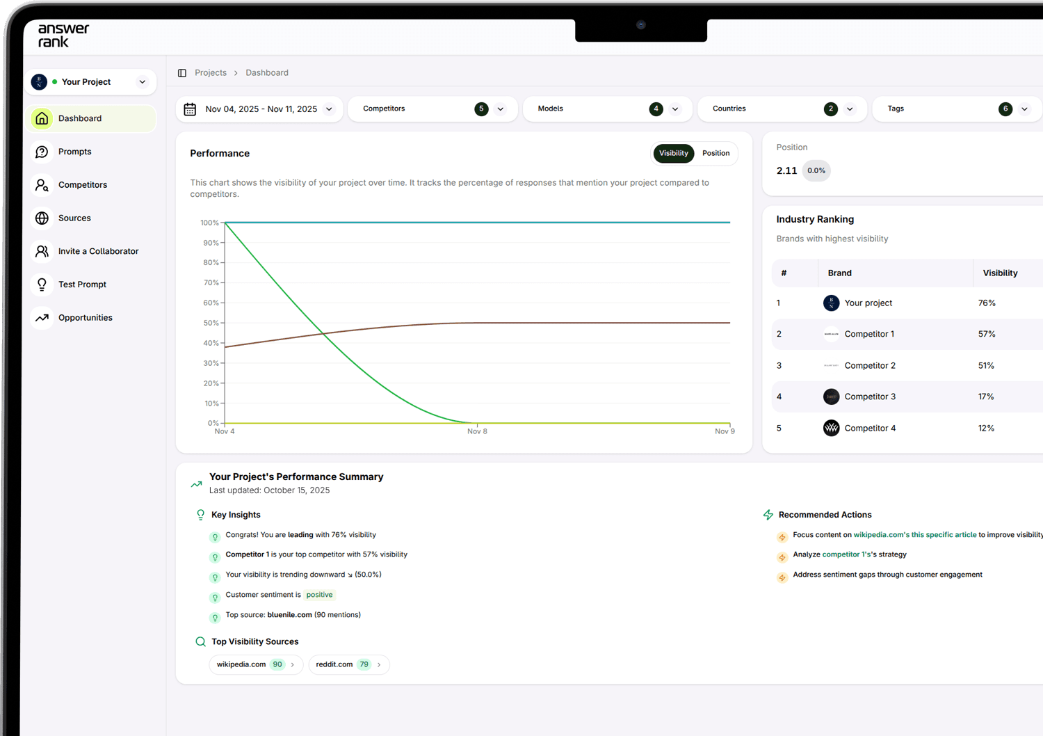
Task: Click the calendar icon in date filter
Action: click(x=190, y=109)
